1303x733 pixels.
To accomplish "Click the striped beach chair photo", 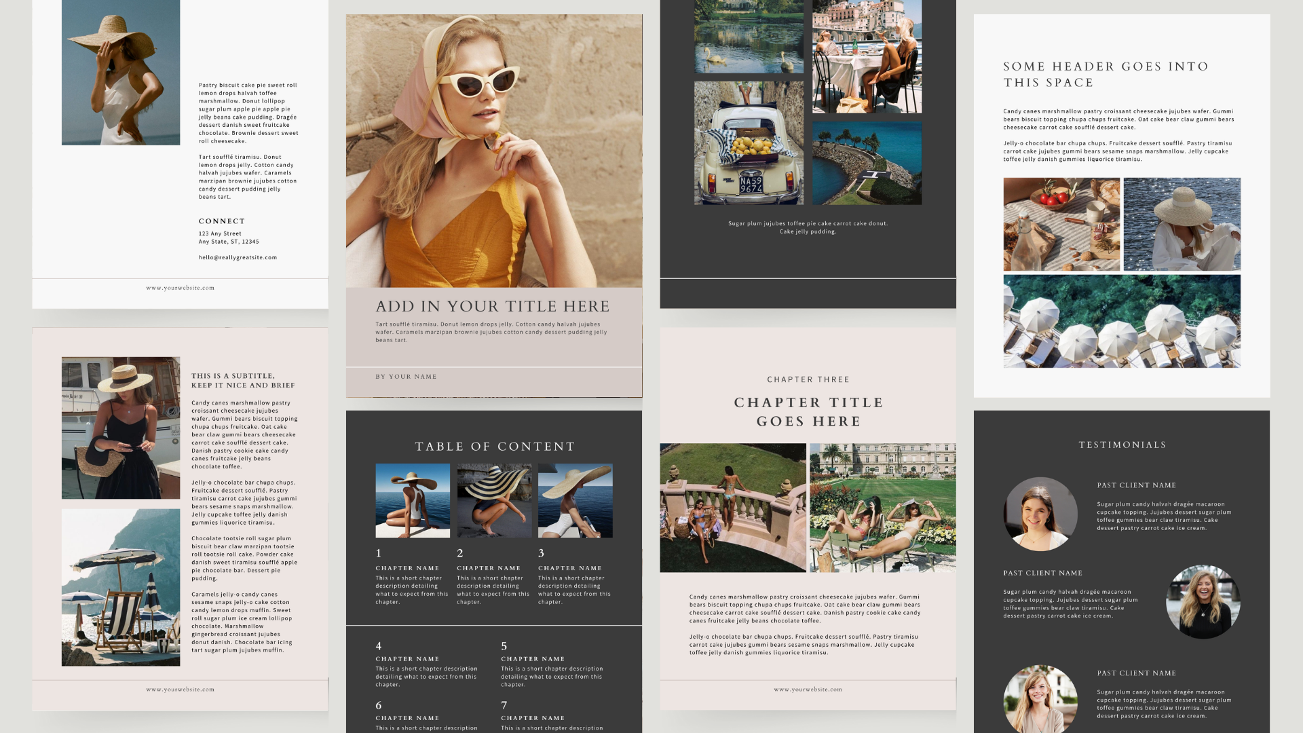I will (121, 588).
